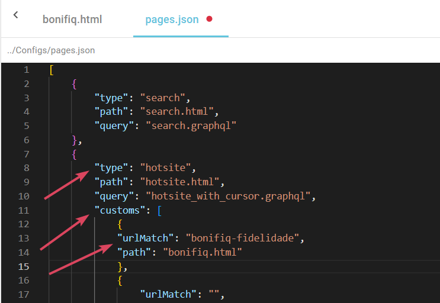440x303 pixels.
Task: Click the "query" key on line 5
Action: [x=114, y=125]
